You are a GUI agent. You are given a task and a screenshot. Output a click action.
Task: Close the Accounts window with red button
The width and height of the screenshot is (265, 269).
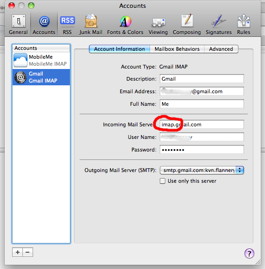click(12, 6)
